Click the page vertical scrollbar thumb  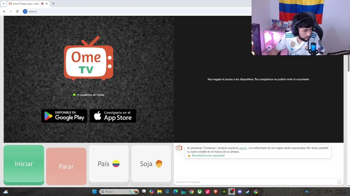tap(348, 63)
